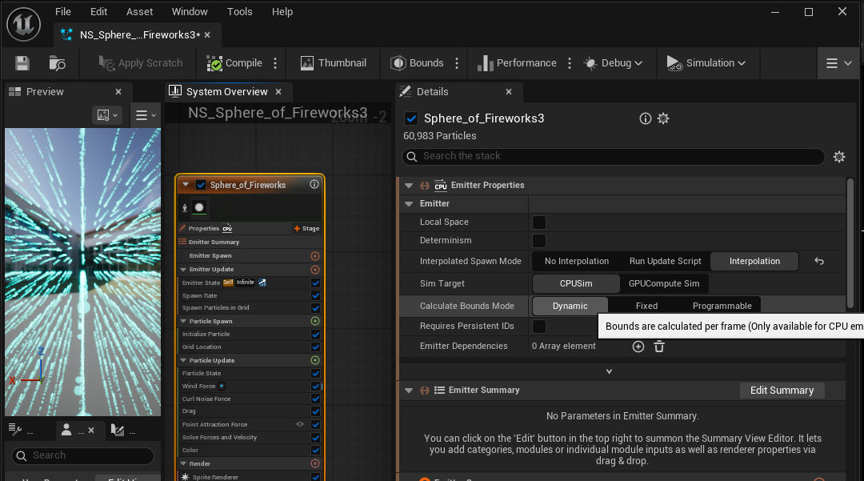864x481 pixels.
Task: Expand advanced emitter properties chevron
Action: click(609, 372)
